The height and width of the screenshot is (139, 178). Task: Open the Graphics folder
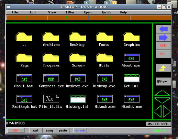point(131,37)
